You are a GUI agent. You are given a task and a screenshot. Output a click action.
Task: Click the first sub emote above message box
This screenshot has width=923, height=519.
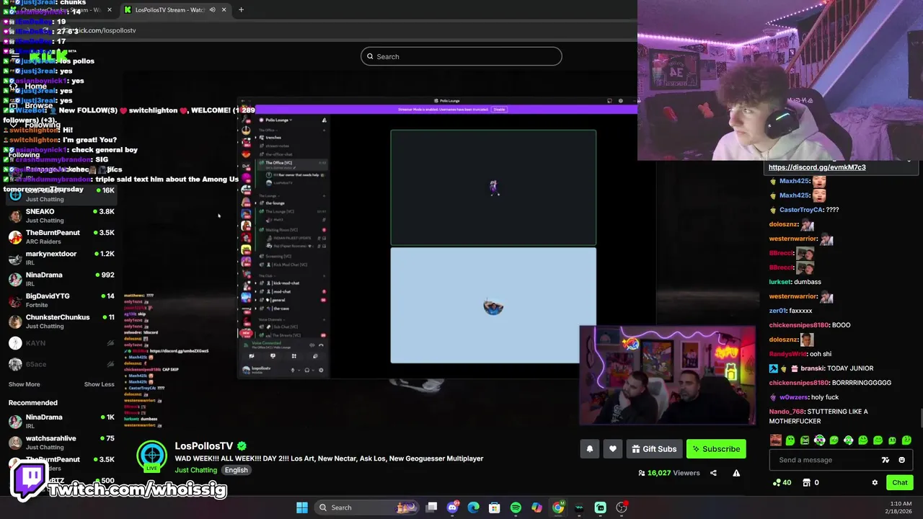tap(775, 440)
